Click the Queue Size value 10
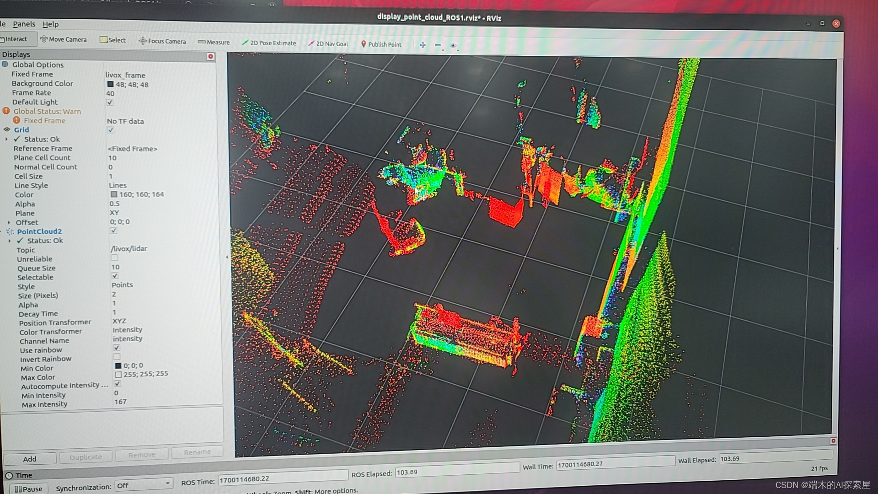878x494 pixels. pos(115,267)
